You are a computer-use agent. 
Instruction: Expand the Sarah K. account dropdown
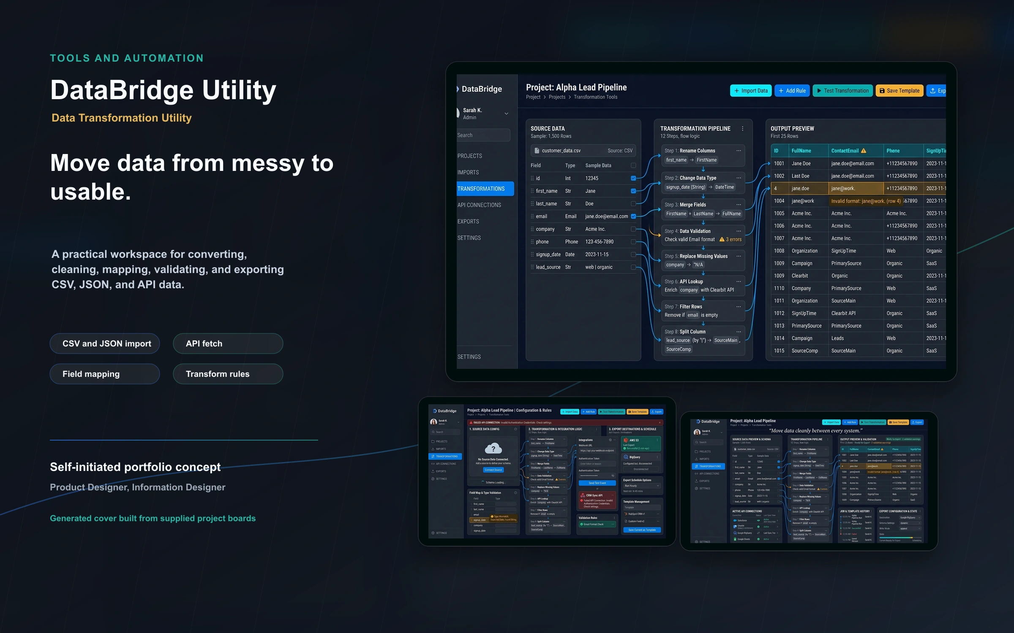(x=506, y=114)
